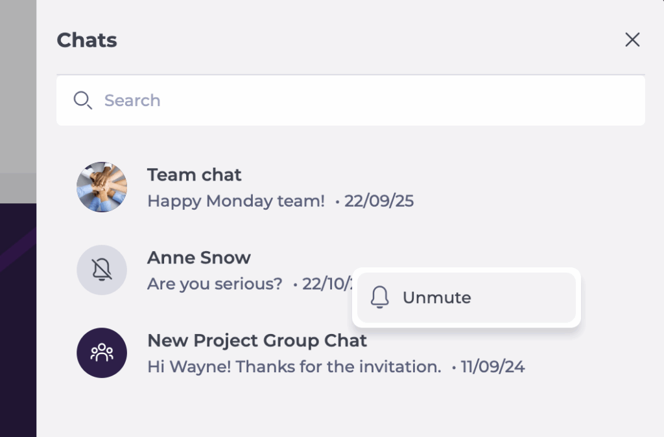
Task: Click the New Project Group Chat people icon
Action: 102,353
